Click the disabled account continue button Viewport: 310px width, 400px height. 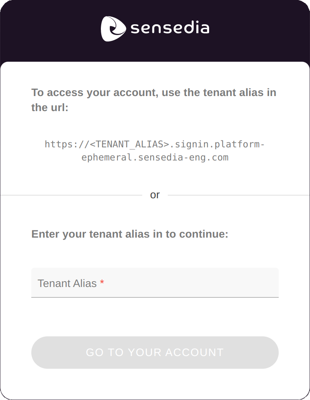point(155,352)
